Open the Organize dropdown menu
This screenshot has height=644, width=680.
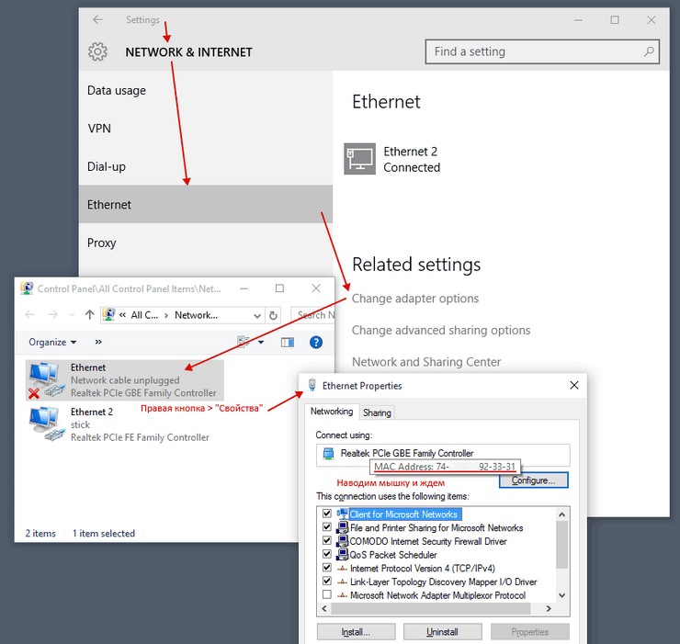pyautogui.click(x=52, y=342)
